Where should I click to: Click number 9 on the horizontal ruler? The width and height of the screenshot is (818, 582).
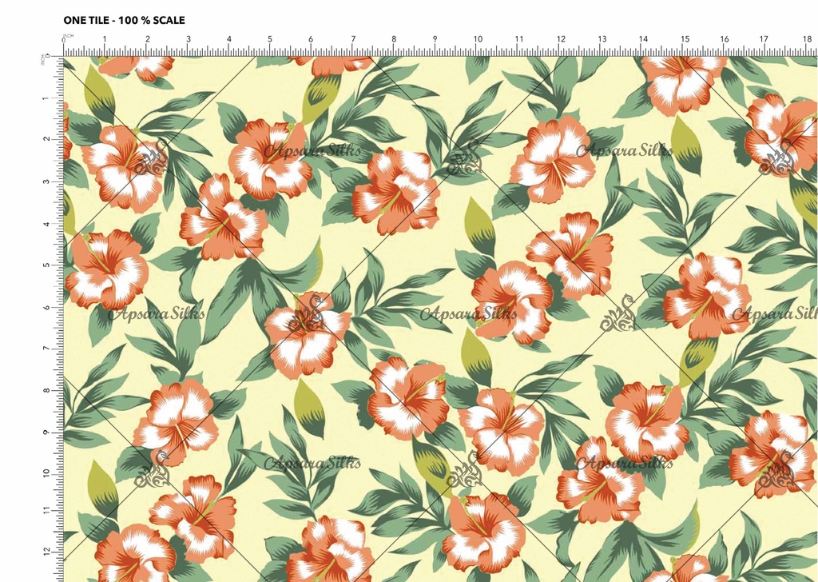click(x=435, y=39)
